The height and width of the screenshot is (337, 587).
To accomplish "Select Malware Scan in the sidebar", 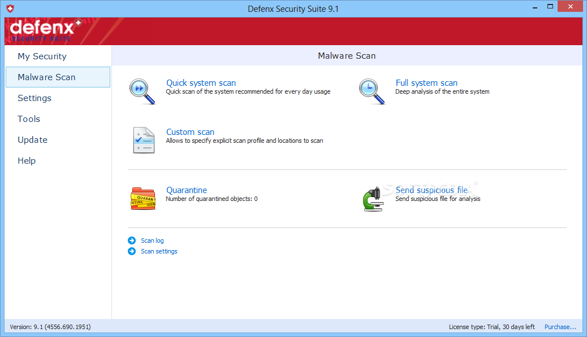I will click(58, 77).
